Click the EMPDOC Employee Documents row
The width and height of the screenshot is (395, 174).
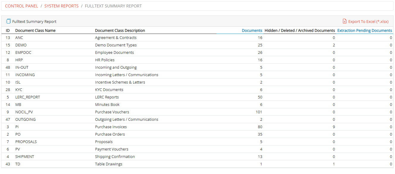(23, 52)
